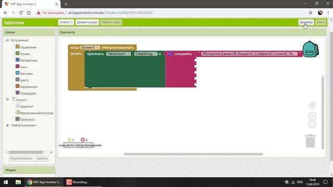Go back in browser
This screenshot has width=333, height=187.
point(5,12)
